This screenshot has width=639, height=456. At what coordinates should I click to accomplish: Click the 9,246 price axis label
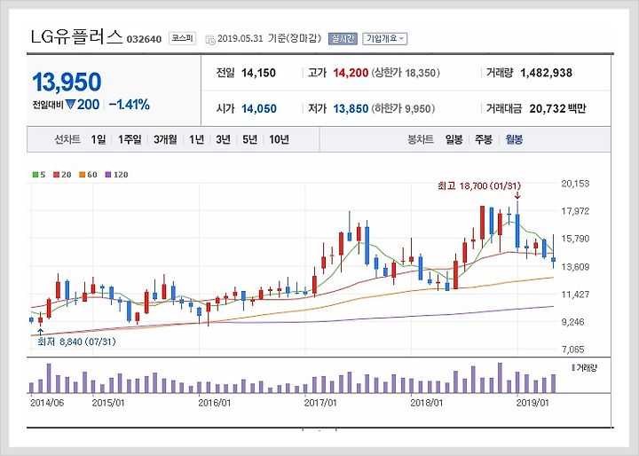575,322
